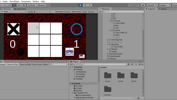Open the Game view panel options menu
177x100 pixels.
[x=96, y=9]
